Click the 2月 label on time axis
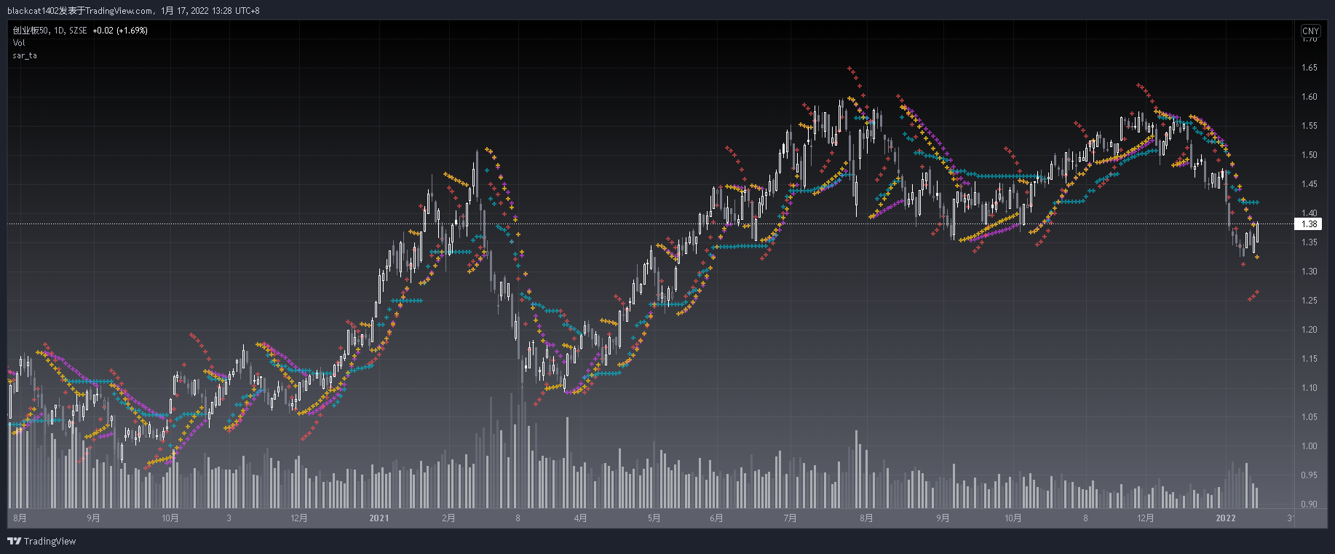This screenshot has width=1335, height=554. click(x=448, y=518)
